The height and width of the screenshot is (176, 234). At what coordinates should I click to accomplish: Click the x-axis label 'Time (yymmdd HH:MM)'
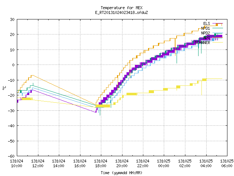point(121,173)
